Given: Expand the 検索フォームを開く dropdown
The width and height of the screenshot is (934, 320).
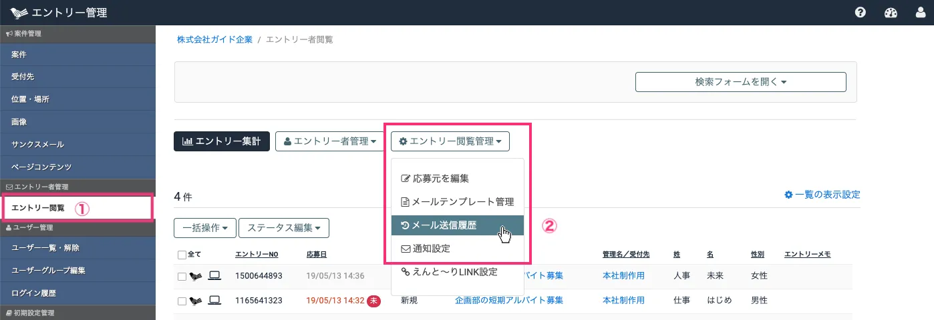Looking at the screenshot, I should [740, 82].
